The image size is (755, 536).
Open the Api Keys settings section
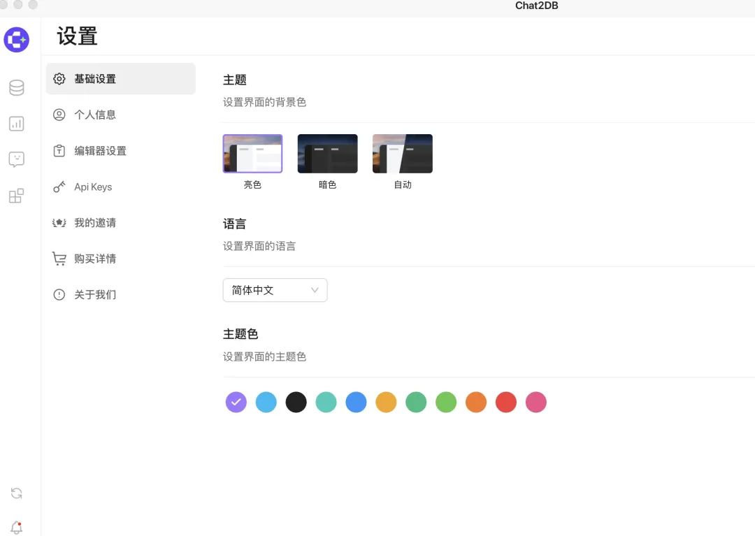pyautogui.click(x=120, y=187)
